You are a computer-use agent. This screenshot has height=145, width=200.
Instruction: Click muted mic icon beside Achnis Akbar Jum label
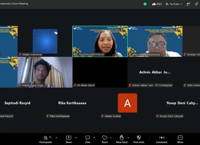[x=130, y=85]
